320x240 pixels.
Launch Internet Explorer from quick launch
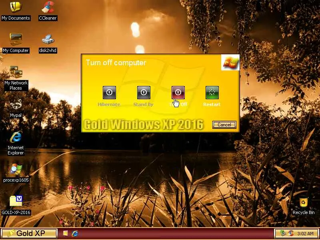click(75, 233)
